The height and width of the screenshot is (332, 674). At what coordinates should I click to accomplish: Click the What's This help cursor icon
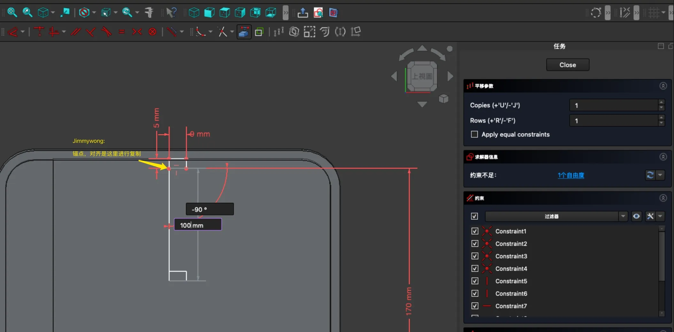tap(171, 12)
